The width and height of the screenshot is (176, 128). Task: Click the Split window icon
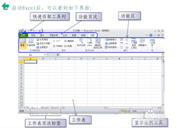click(121, 40)
